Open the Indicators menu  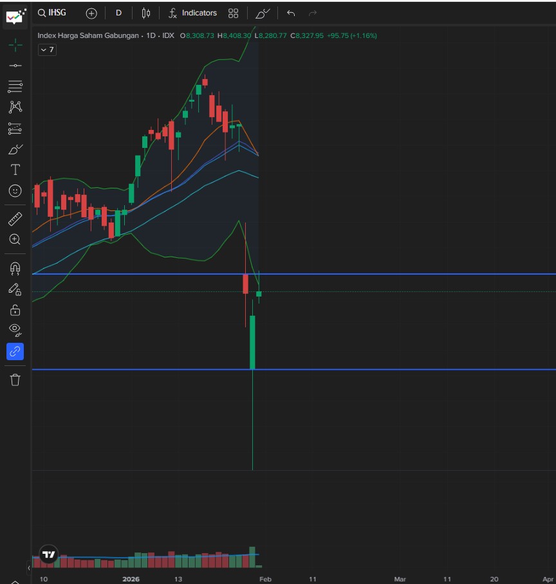(192, 14)
